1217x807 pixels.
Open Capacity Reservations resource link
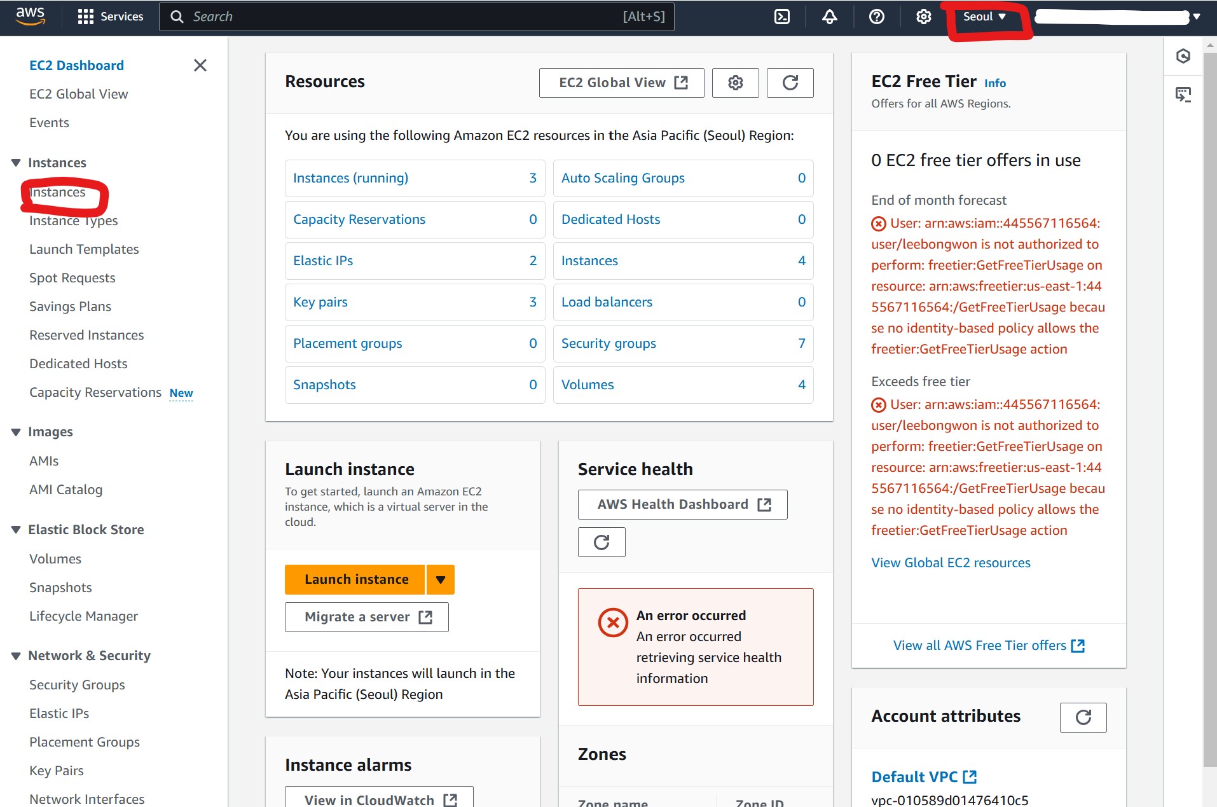click(359, 219)
